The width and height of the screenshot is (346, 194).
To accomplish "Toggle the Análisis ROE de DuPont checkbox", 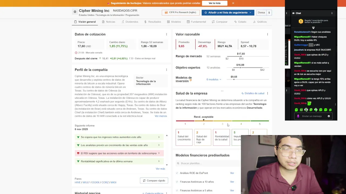I will (177, 173).
